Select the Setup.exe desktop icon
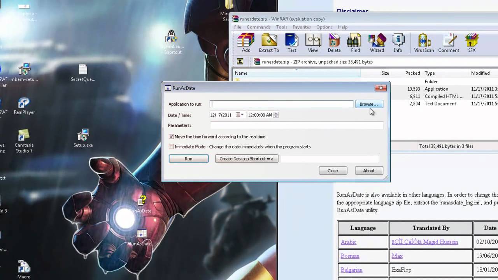 (x=83, y=138)
